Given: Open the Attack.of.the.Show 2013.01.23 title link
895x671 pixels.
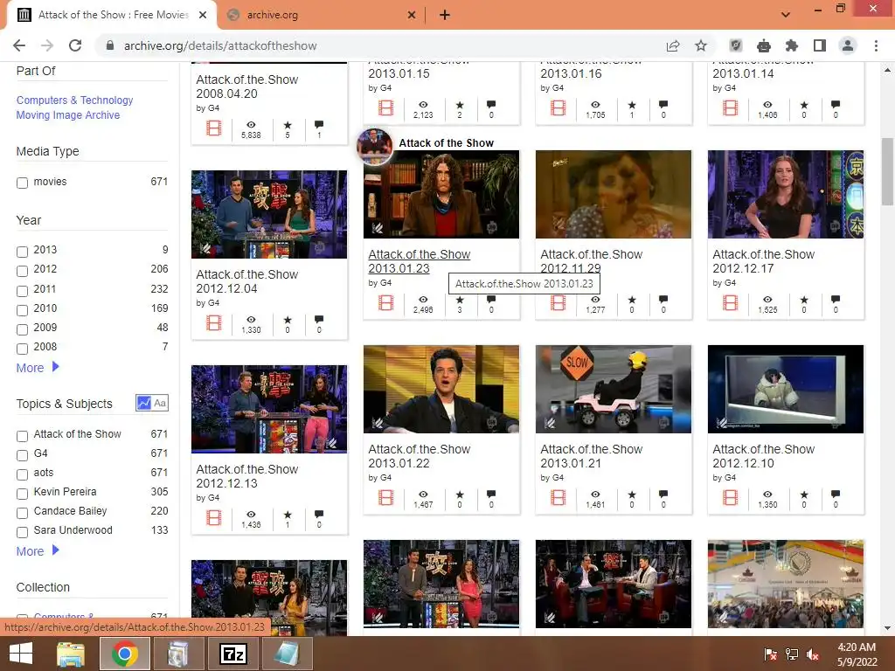Looking at the screenshot, I should point(419,261).
